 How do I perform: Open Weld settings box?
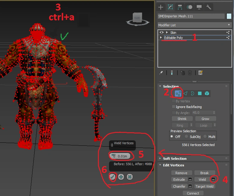(214, 180)
